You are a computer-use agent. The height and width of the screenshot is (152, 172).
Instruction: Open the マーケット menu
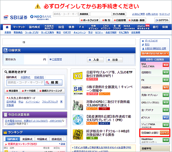click(x=19, y=27)
